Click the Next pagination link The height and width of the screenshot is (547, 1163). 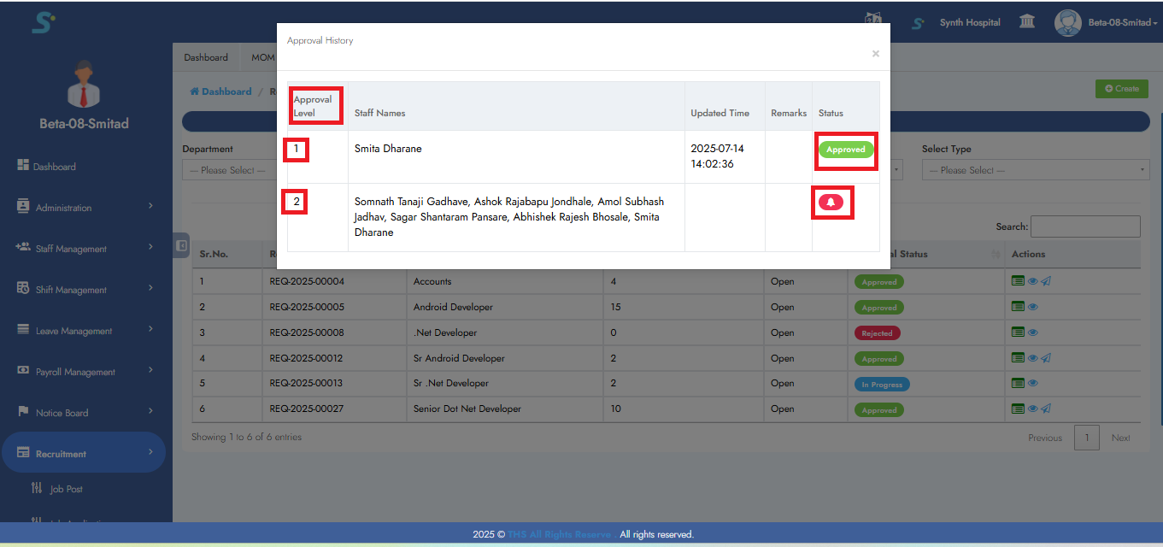[1120, 438]
